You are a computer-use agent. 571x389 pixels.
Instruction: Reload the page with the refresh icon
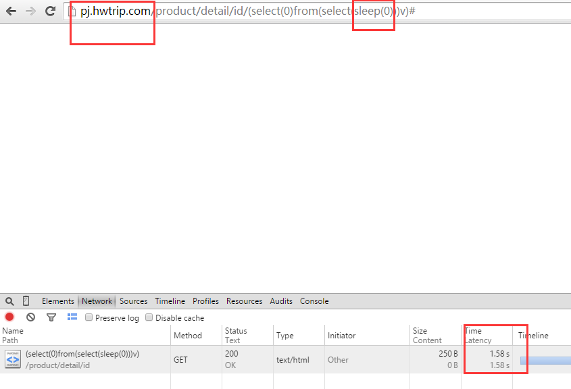pos(50,11)
